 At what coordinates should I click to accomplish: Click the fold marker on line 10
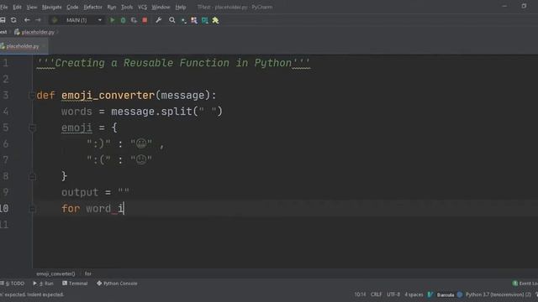point(32,209)
